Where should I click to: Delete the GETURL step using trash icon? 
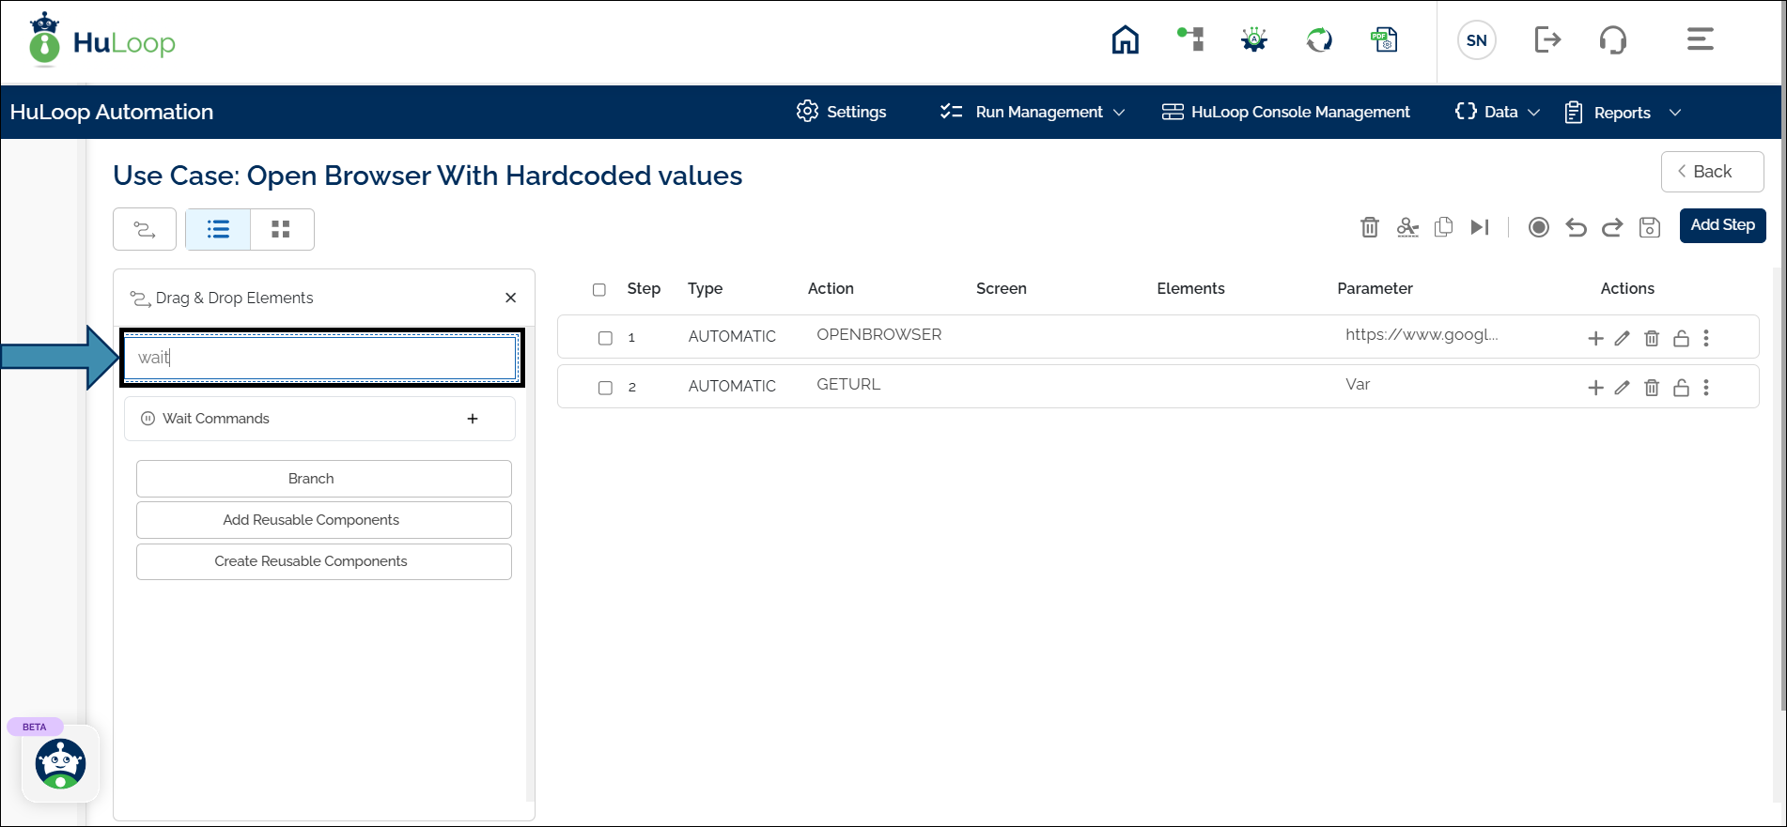point(1651,388)
